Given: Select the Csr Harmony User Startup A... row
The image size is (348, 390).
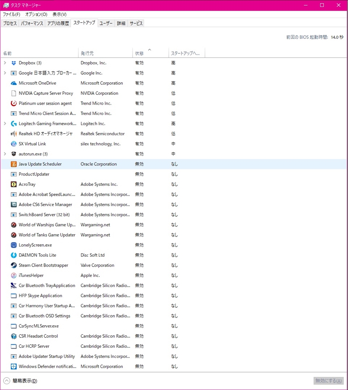Looking at the screenshot, I should coord(174,306).
